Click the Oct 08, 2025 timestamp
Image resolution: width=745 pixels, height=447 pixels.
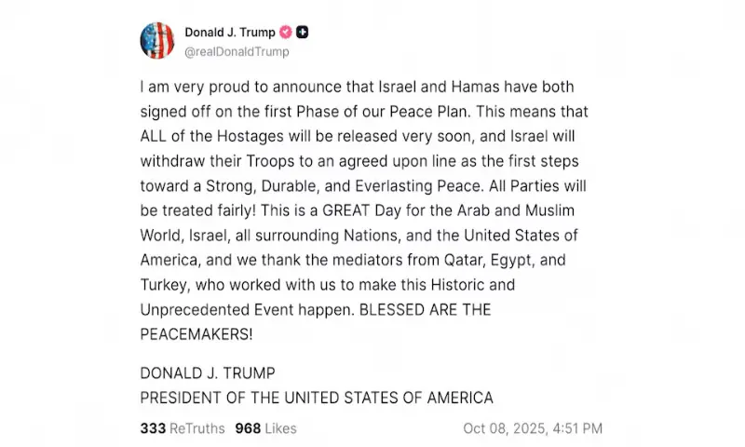tap(533, 428)
